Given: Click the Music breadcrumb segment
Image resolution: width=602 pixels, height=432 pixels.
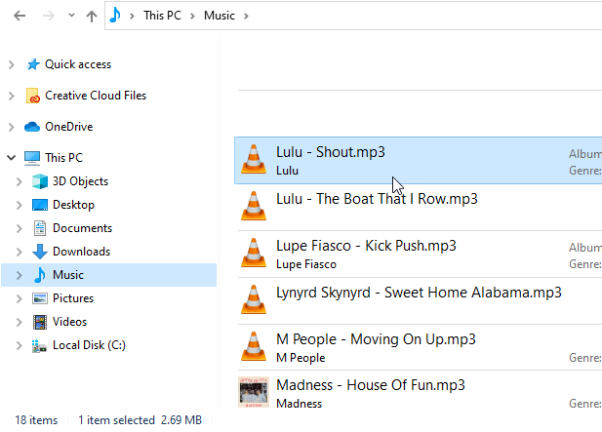Looking at the screenshot, I should pyautogui.click(x=220, y=17).
